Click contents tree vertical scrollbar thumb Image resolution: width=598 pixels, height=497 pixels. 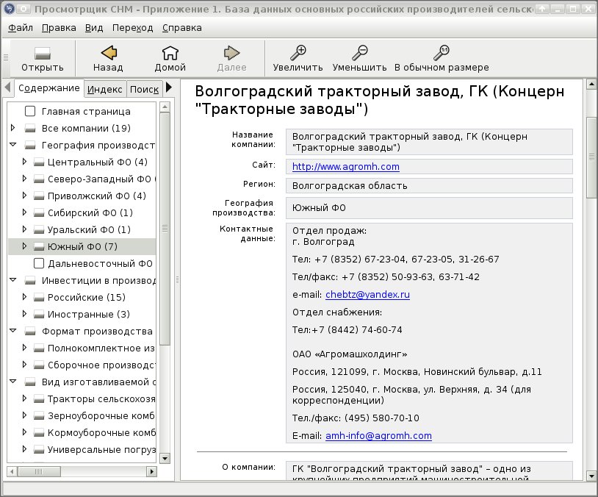pos(165,229)
